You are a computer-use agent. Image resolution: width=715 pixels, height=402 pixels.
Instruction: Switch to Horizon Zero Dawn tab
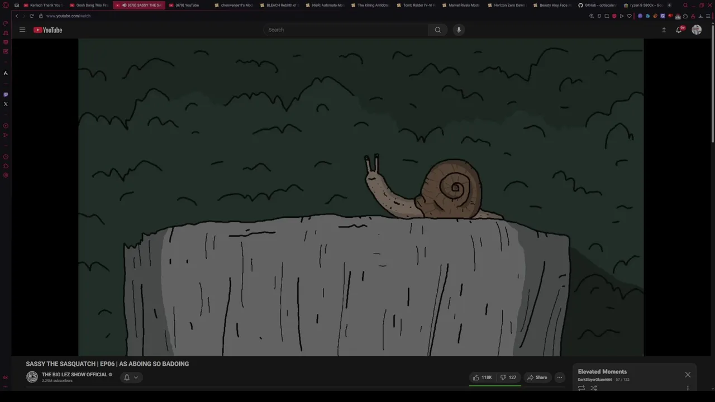pos(507,5)
